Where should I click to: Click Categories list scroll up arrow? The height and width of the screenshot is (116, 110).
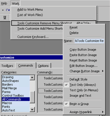(x=32, y=78)
